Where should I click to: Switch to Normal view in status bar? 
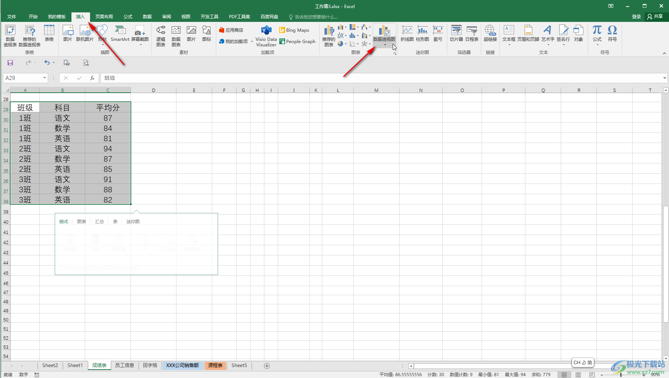pos(564,375)
